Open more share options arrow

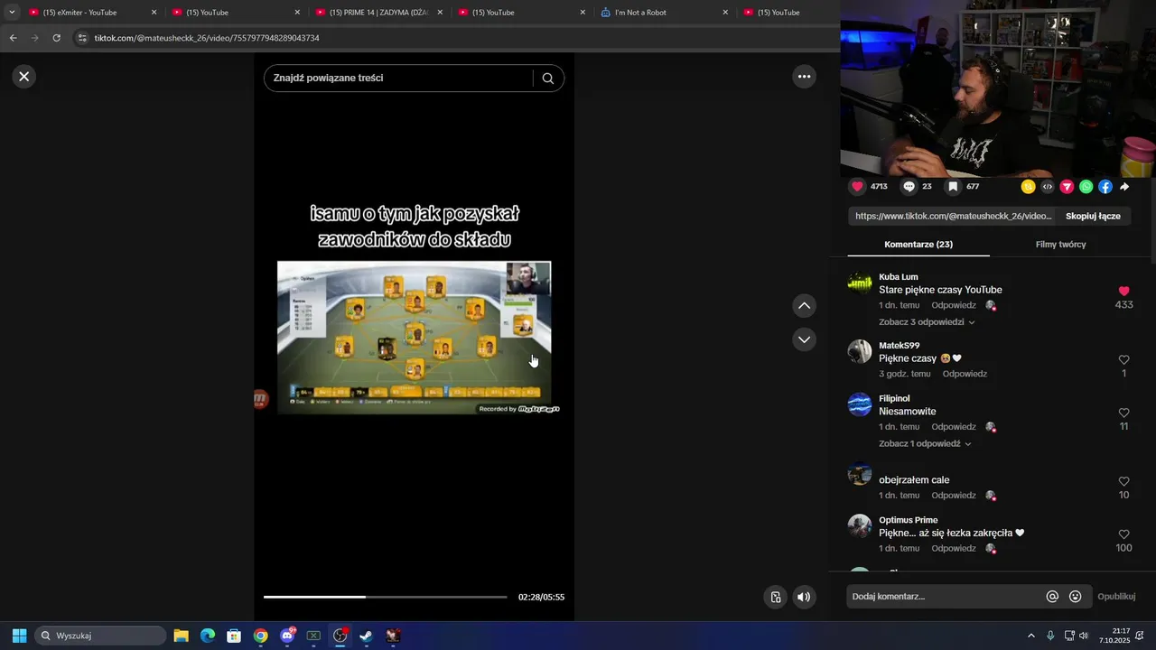click(x=1124, y=187)
